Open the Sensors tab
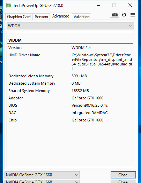 point(41,17)
